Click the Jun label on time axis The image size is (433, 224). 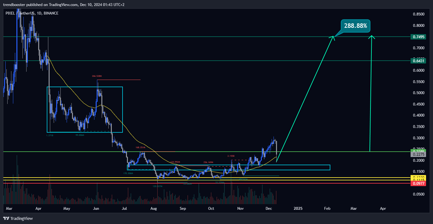tap(96, 209)
